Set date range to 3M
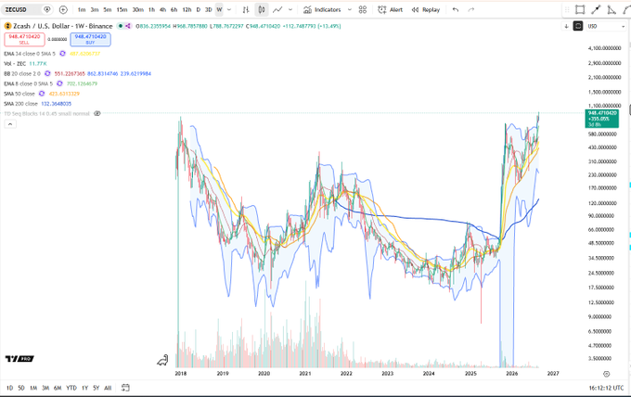The image size is (631, 397). pyautogui.click(x=45, y=388)
